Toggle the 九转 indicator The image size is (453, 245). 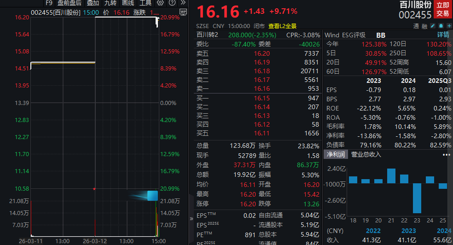tap(110, 3)
